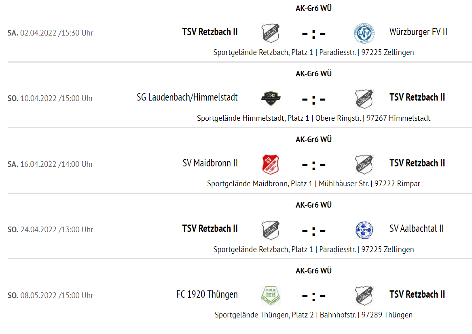This screenshot has height=334, width=472.
Task: Click TSV Retzbach II crest in 24.04.2022 match
Action: [x=271, y=230]
